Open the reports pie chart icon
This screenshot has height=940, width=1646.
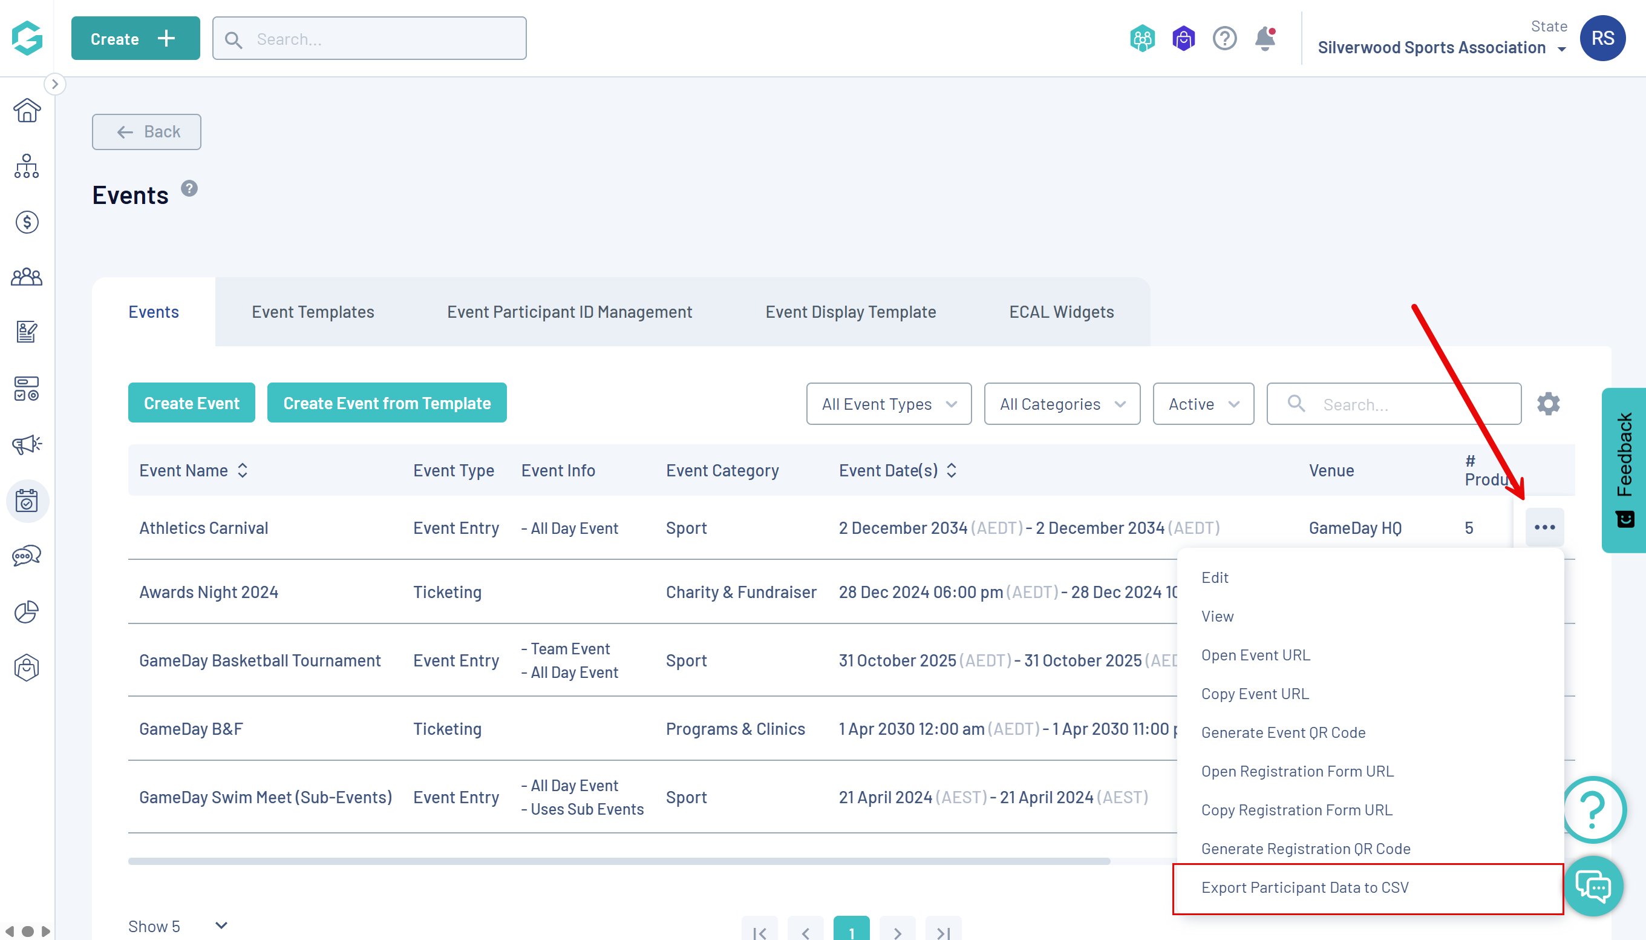[x=27, y=611]
